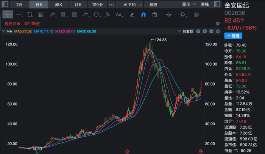
Task: Select the rectangle shape drawing tool
Action: point(30,15)
